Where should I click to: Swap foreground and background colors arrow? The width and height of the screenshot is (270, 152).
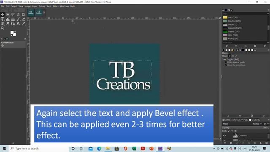[15, 32]
